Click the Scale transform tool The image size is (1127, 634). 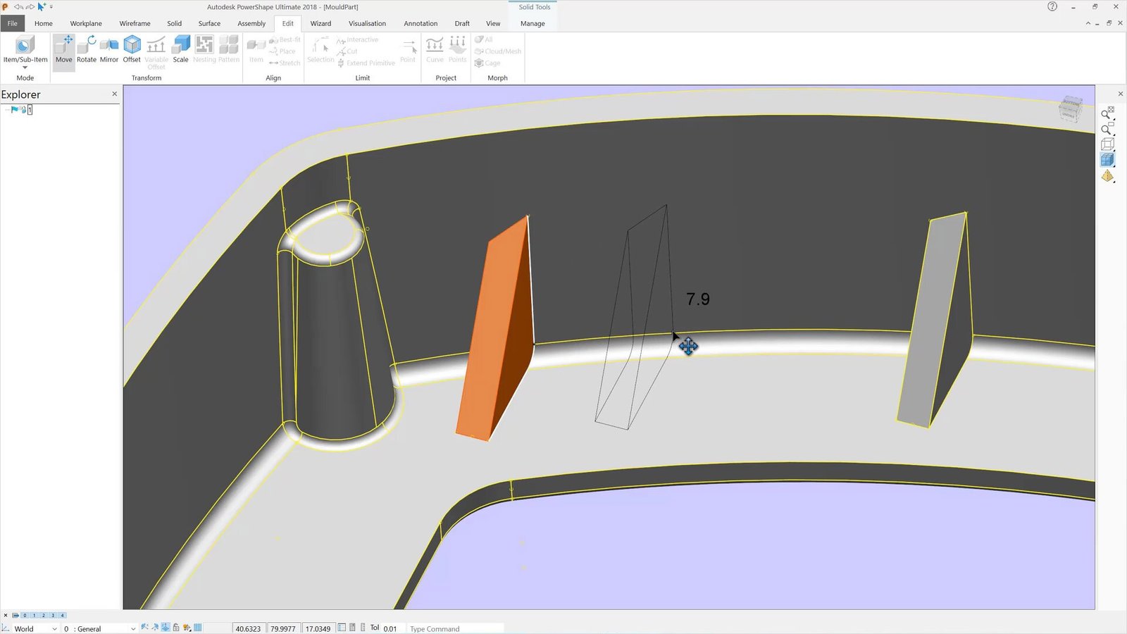(181, 49)
